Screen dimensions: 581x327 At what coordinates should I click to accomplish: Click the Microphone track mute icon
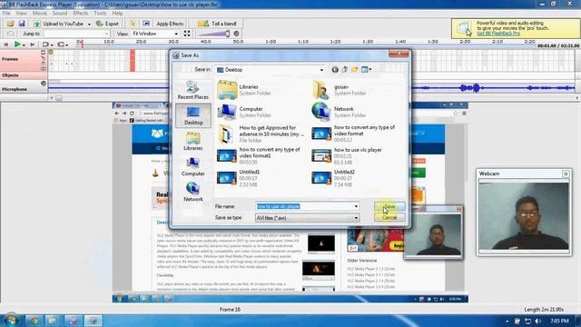(x=44, y=84)
